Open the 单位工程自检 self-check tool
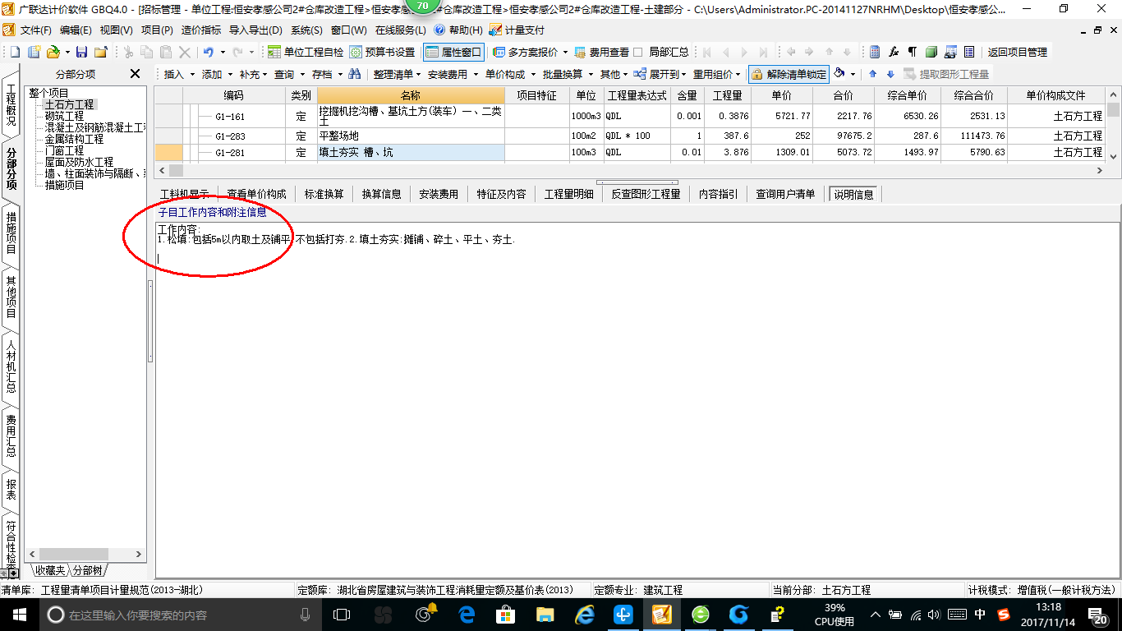 click(306, 52)
